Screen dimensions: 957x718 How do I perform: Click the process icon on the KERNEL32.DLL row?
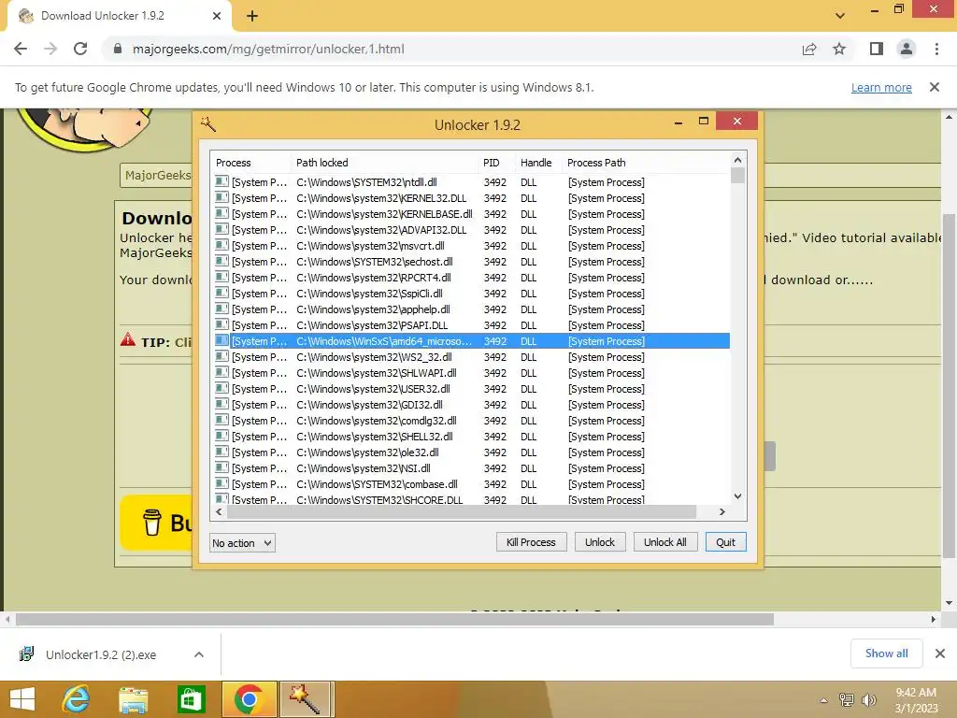click(221, 197)
